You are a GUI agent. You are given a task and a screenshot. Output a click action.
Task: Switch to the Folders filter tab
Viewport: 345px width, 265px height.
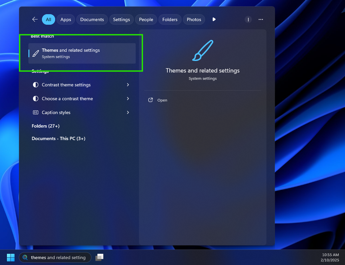[x=170, y=19]
